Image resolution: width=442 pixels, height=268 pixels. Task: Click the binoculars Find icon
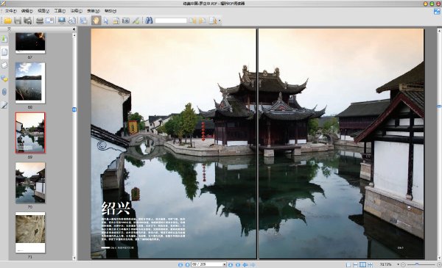coord(149,21)
